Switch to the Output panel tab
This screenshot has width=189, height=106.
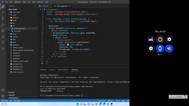tap(52, 70)
